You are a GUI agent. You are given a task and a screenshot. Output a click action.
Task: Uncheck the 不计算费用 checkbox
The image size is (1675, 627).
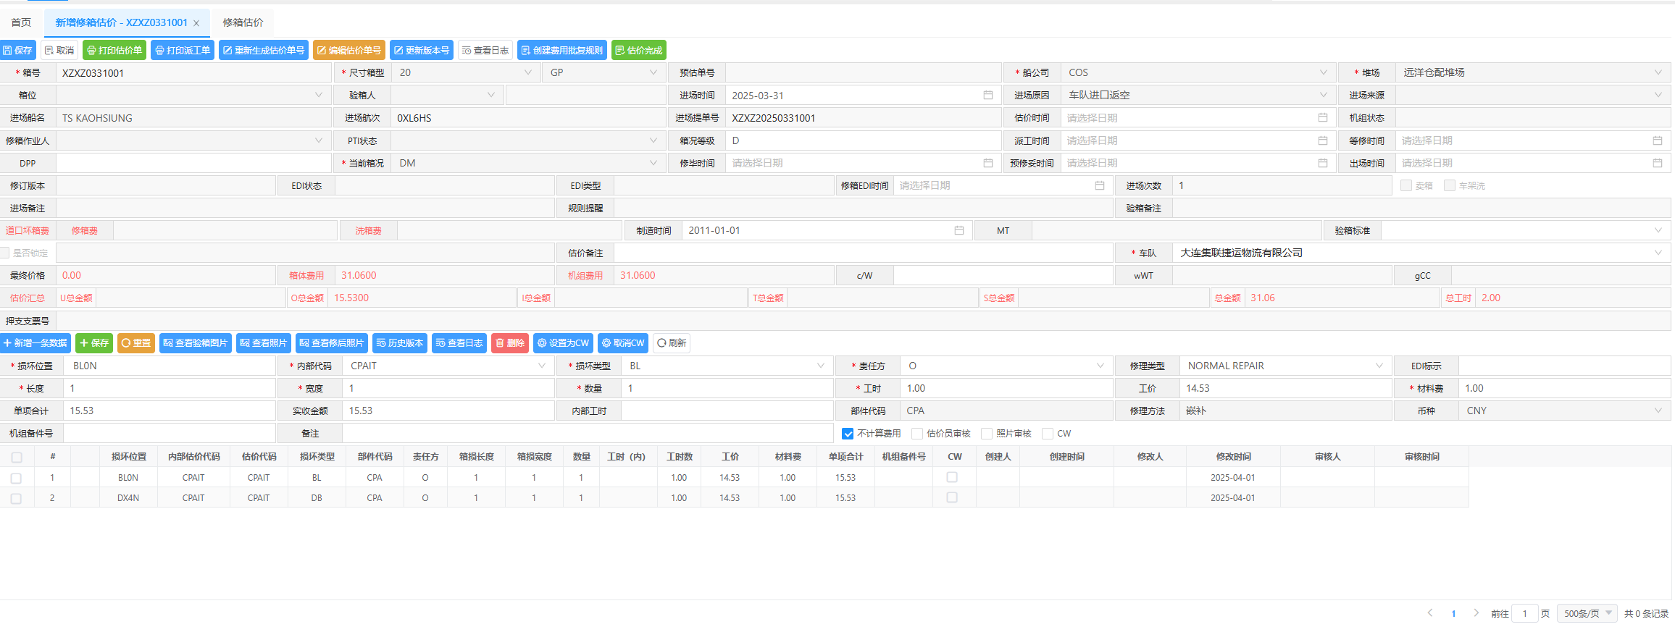coord(848,434)
